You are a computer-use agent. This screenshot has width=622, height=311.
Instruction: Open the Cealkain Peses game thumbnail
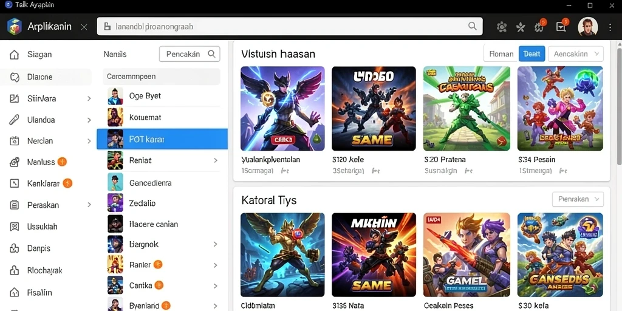tap(466, 255)
